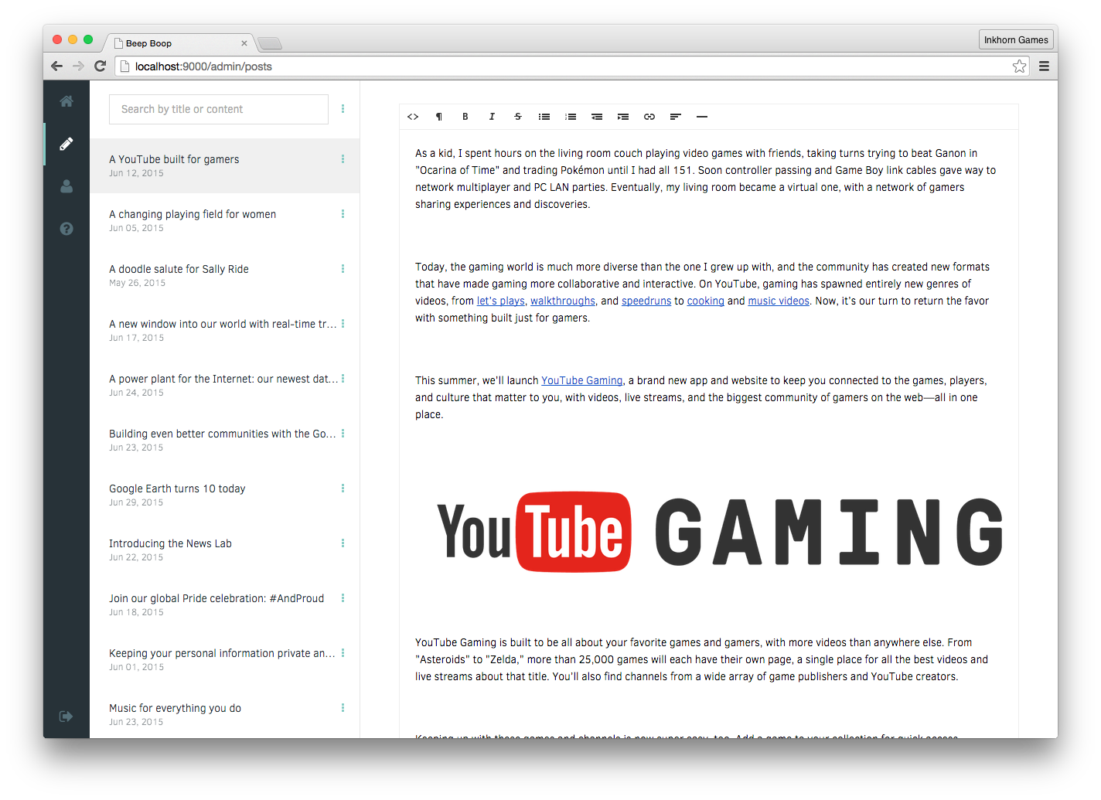1101x800 pixels.
Task: Follow the "let's plays" link
Action: tap(501, 301)
